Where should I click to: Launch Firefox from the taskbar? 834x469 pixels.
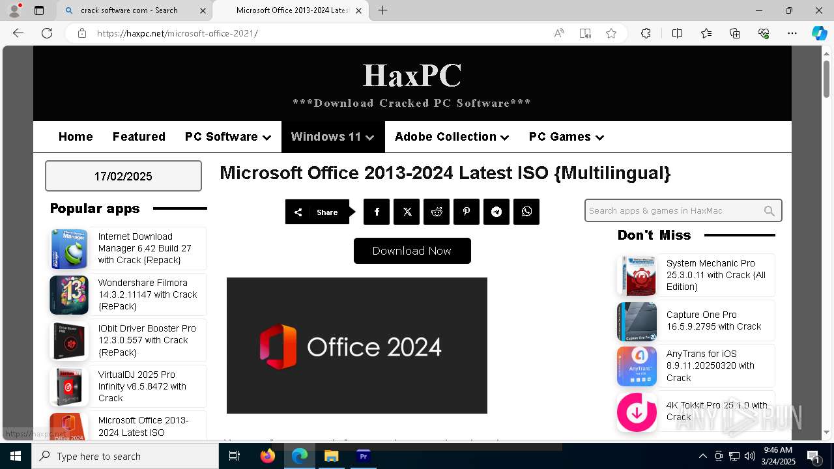pos(267,456)
